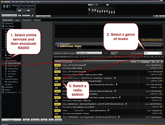Stop playback with the stop button
This screenshot has width=165, height=125.
click(13, 16)
